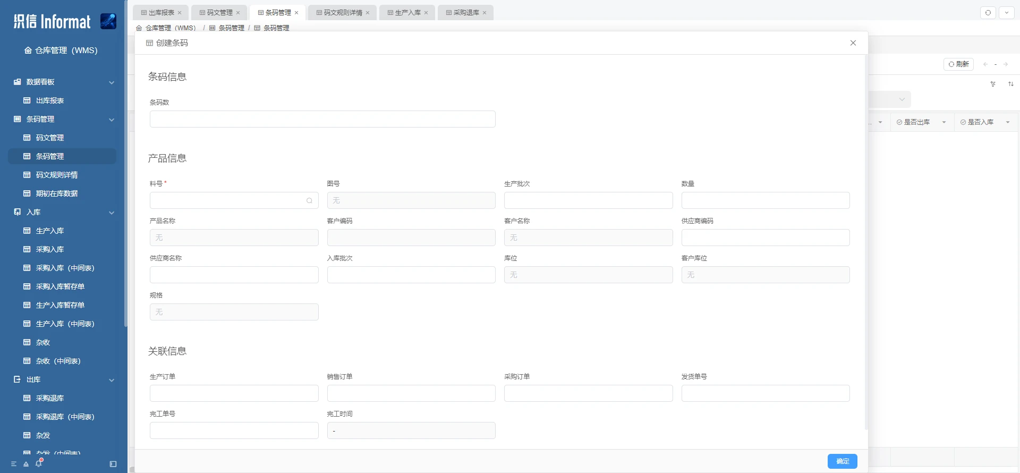Click the table icon next to 码文管理 in sidebar
1020x473 pixels.
pyautogui.click(x=27, y=138)
